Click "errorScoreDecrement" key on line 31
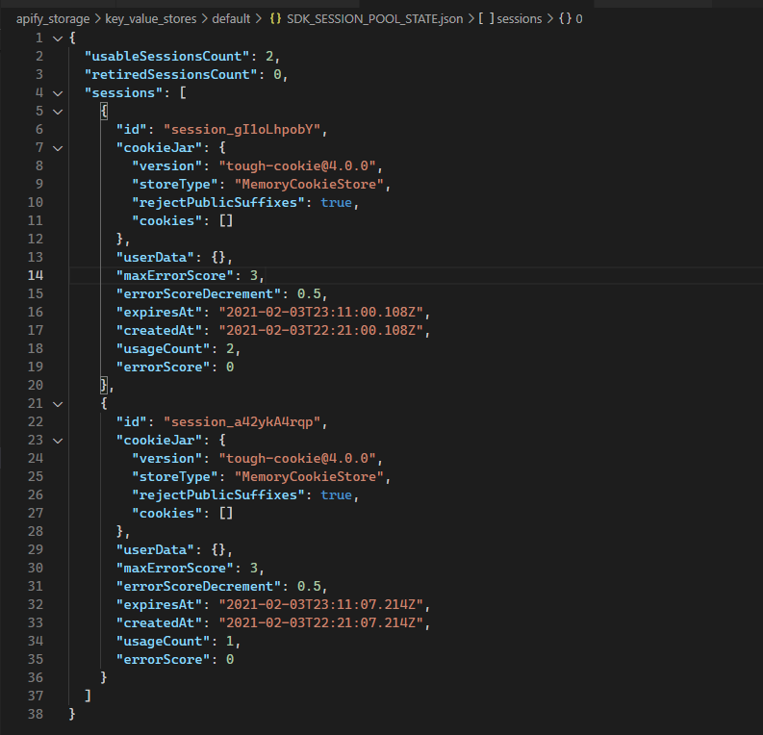The width and height of the screenshot is (763, 735). (198, 587)
